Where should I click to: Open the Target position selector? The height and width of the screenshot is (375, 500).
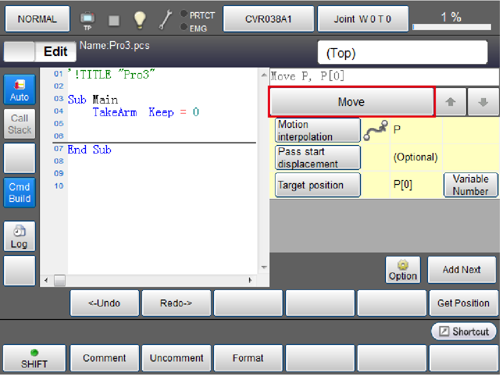pos(317,185)
